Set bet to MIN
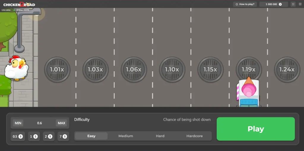The image size is (304, 151). pos(18,123)
